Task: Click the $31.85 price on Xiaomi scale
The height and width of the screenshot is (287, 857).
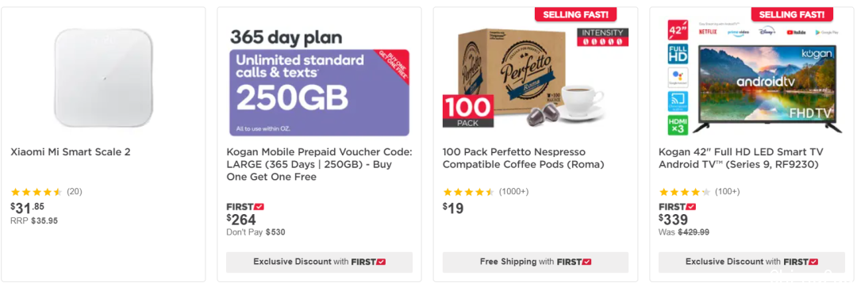Action: point(27,208)
